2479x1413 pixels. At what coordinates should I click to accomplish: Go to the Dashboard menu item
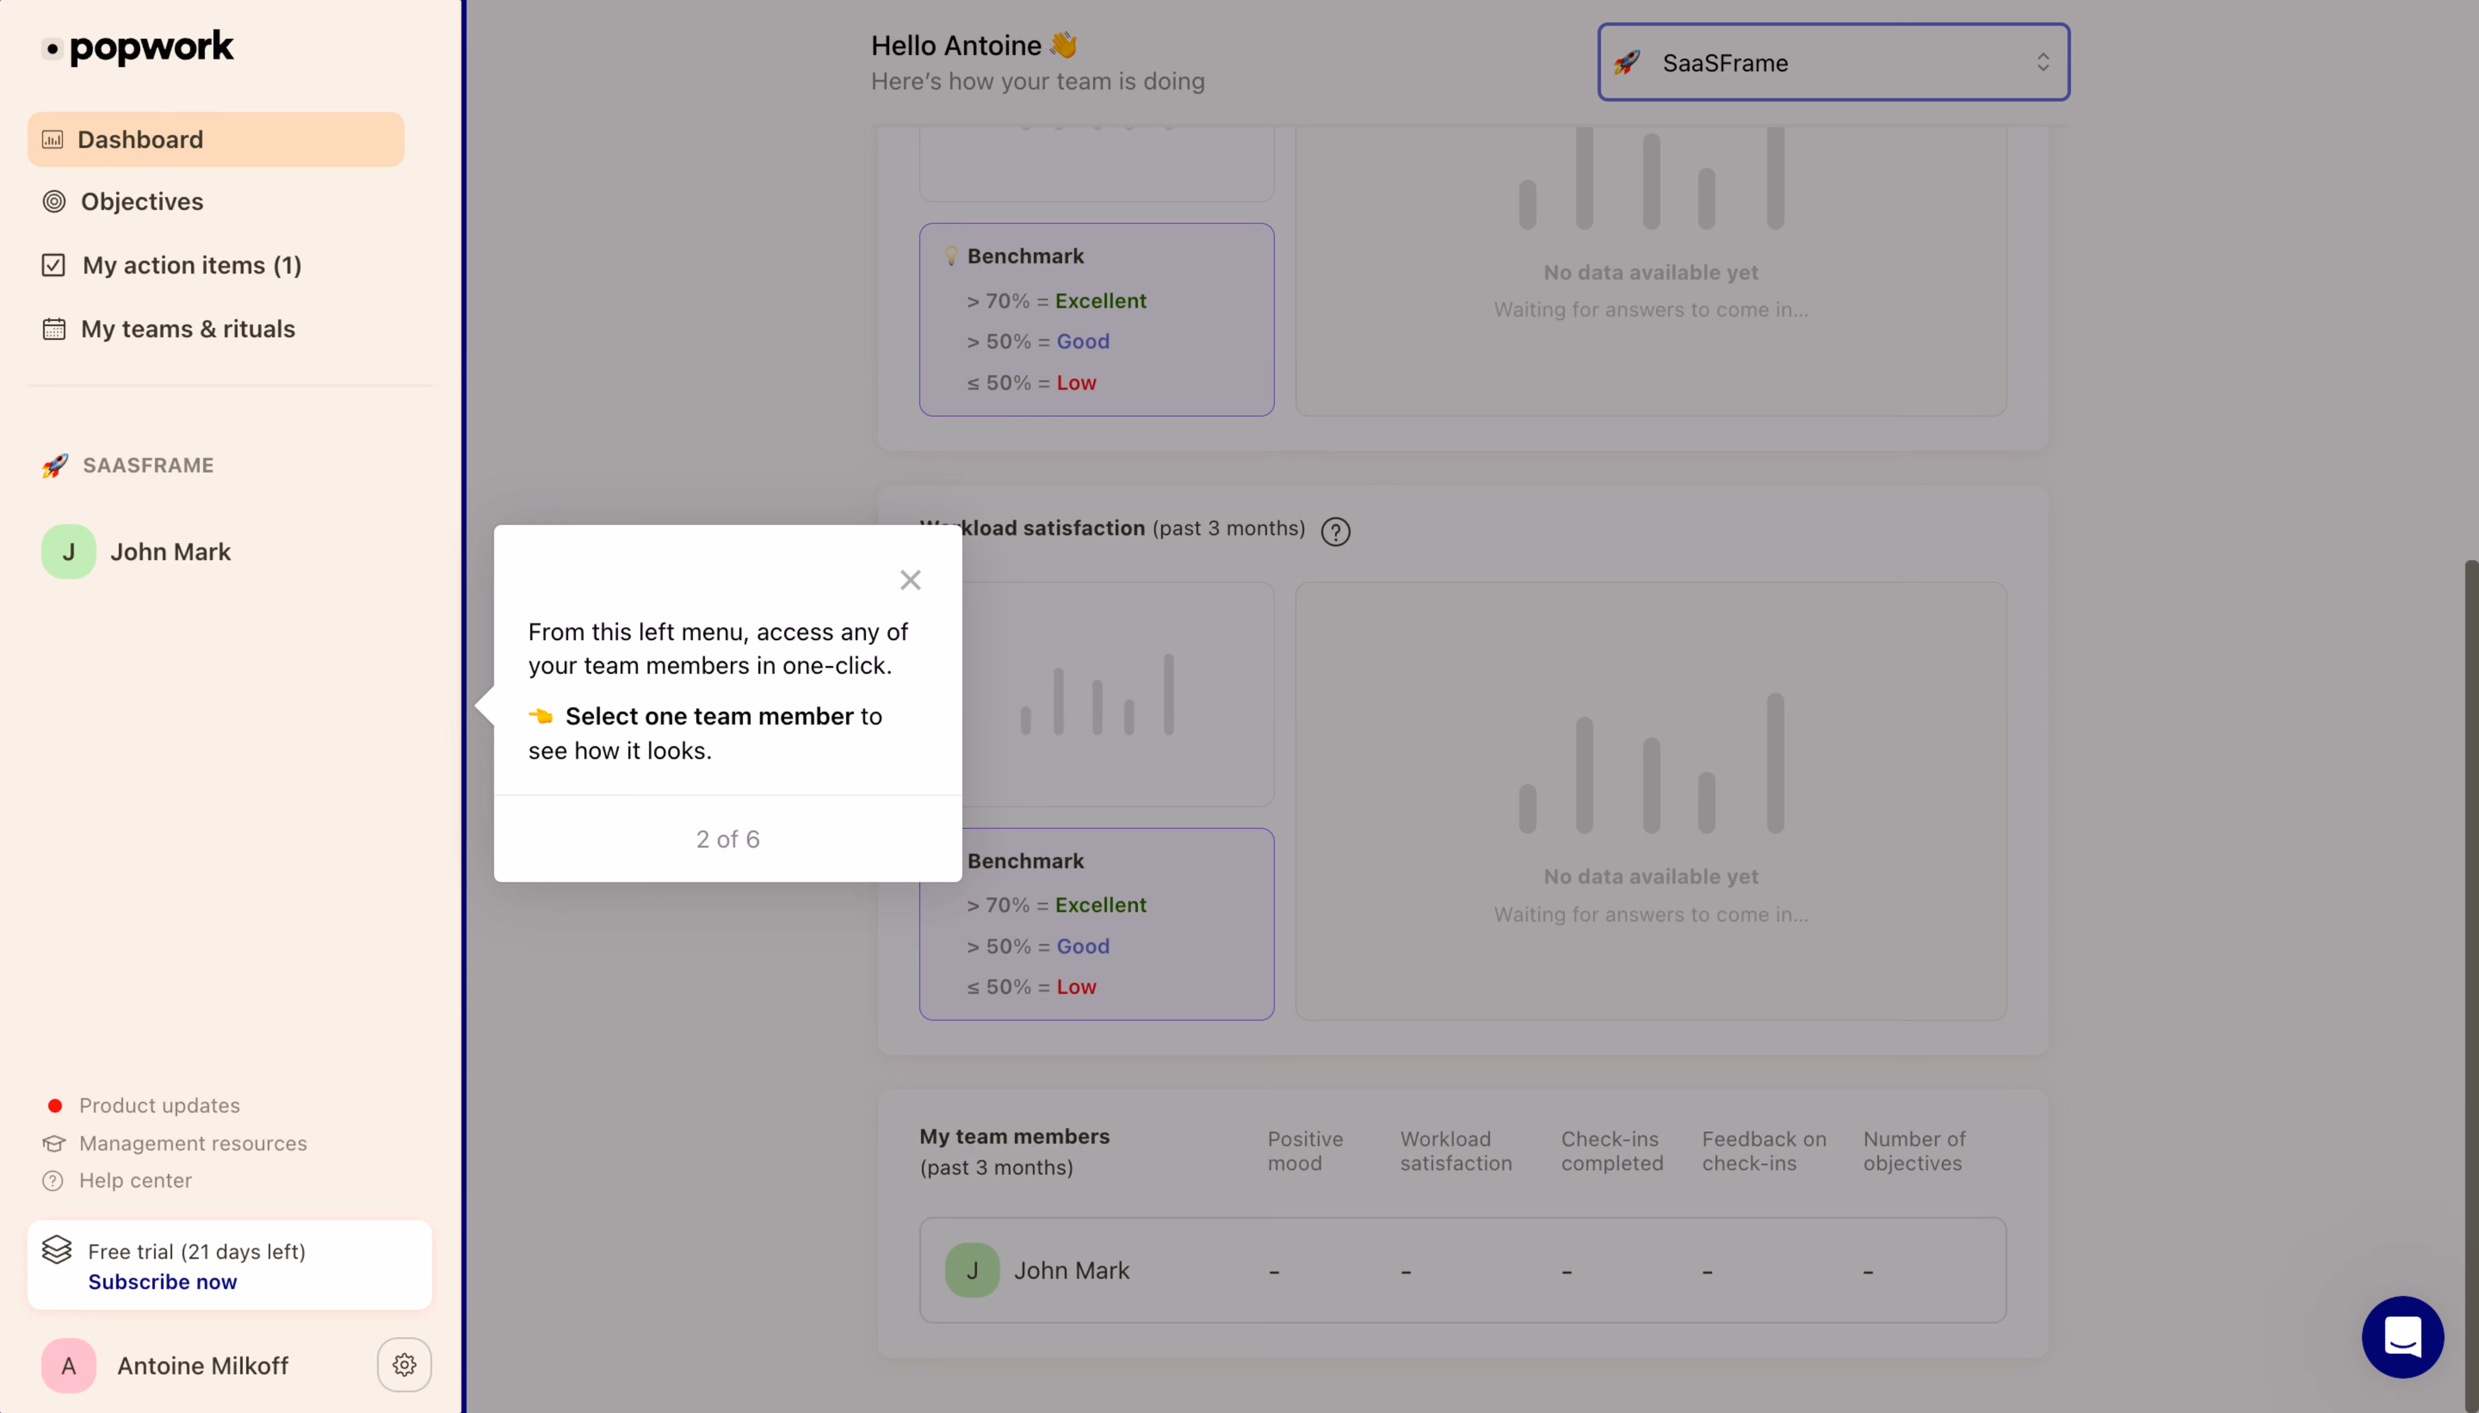[x=216, y=139]
